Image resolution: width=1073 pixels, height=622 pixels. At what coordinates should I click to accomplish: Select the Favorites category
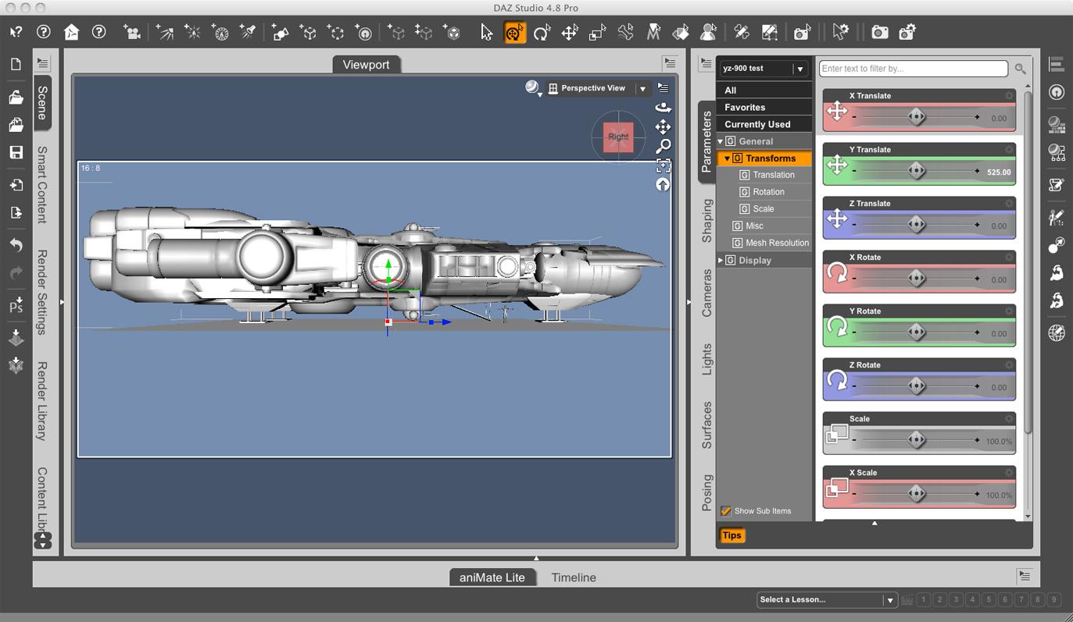pos(764,108)
